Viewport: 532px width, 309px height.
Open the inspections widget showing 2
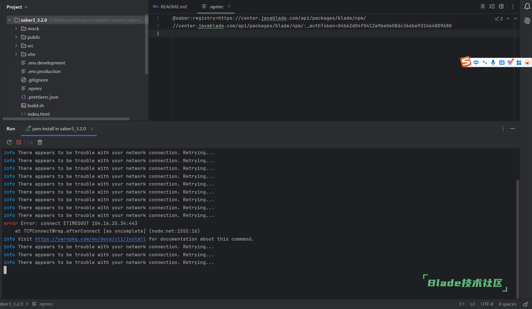tap(499, 19)
